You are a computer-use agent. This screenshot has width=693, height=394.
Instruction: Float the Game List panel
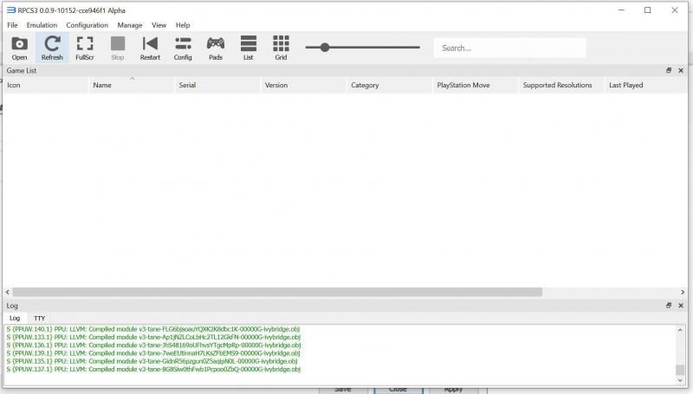[669, 70]
